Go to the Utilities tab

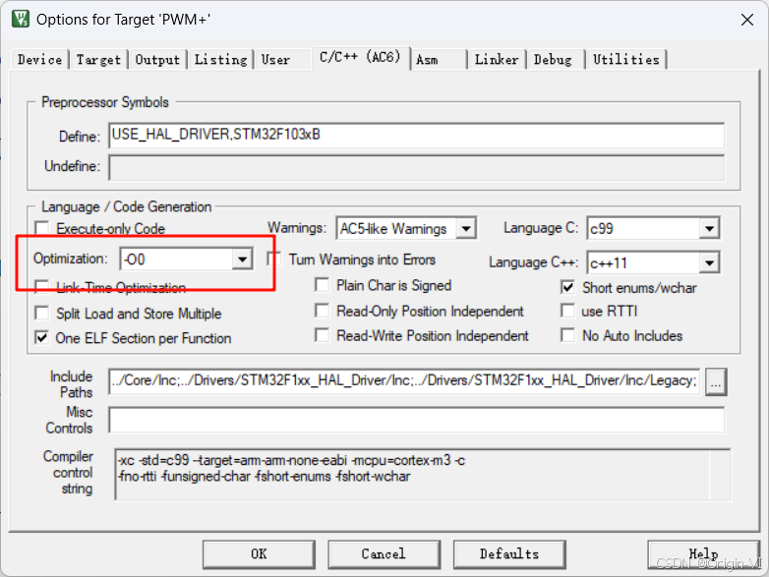coord(626,60)
